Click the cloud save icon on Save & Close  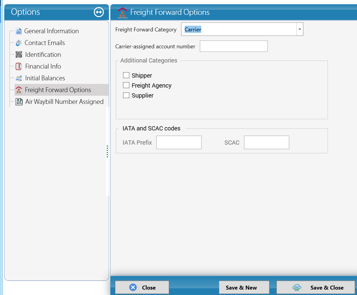297,287
